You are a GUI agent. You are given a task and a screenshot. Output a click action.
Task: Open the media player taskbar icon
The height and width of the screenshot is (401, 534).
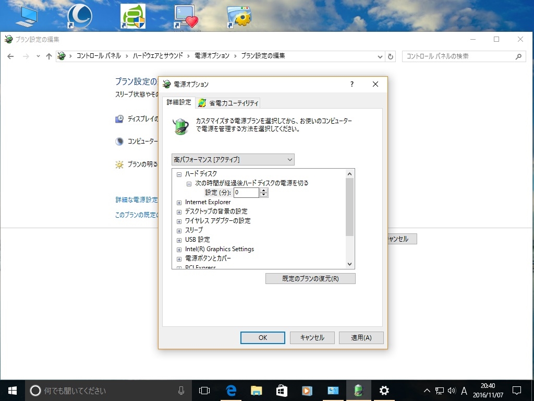click(307, 391)
